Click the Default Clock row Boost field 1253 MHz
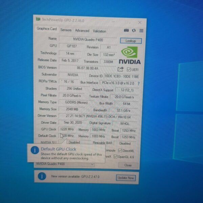Screen dimensions: 203x203 tap(128, 137)
